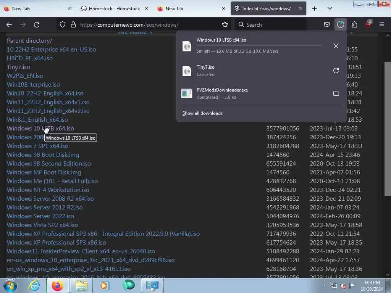Open Windows Server 2012 R2.iso
Screen dimensions: 391x293
(45, 207)
